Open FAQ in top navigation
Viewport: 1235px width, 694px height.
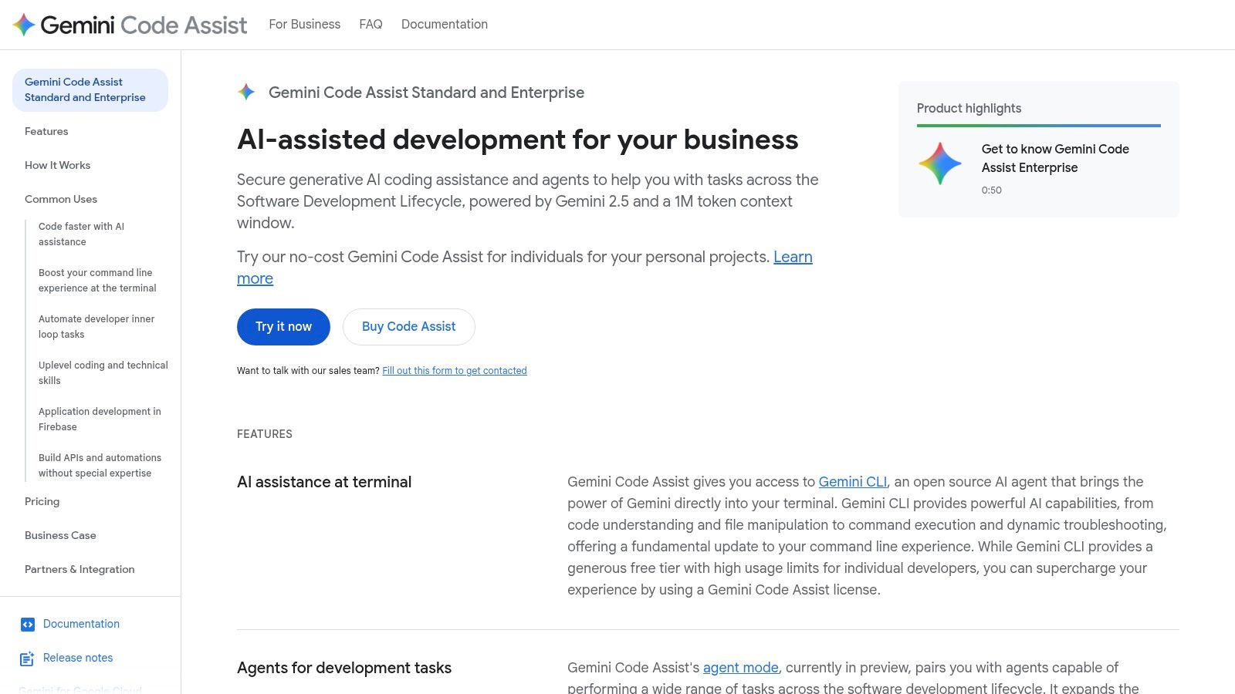click(x=370, y=25)
